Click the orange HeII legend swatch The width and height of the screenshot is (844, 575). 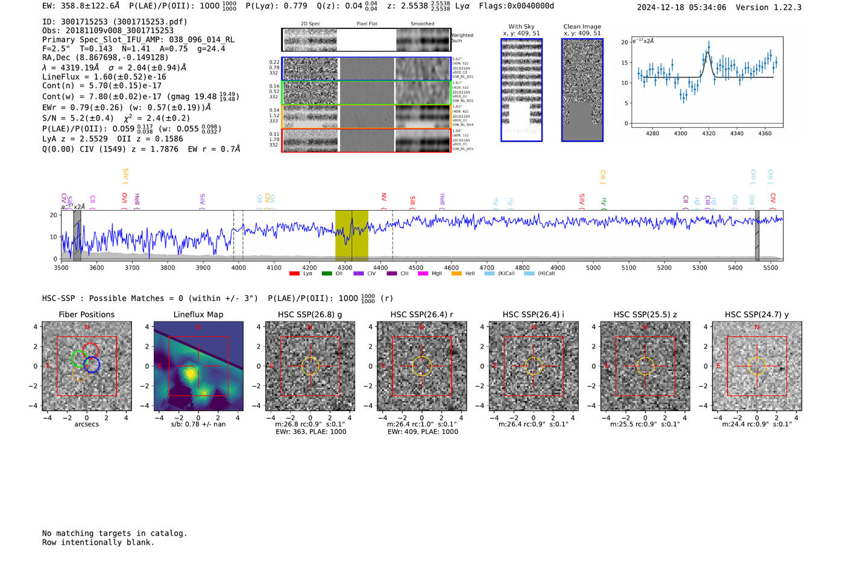(x=456, y=274)
